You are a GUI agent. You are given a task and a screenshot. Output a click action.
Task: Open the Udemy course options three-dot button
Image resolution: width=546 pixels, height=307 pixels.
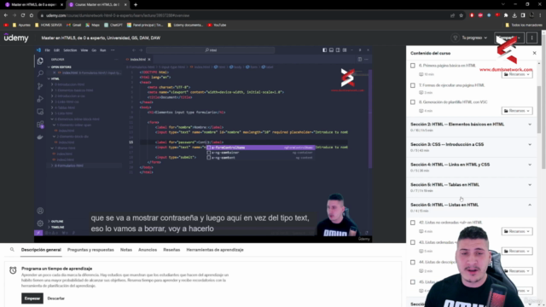pos(531,38)
